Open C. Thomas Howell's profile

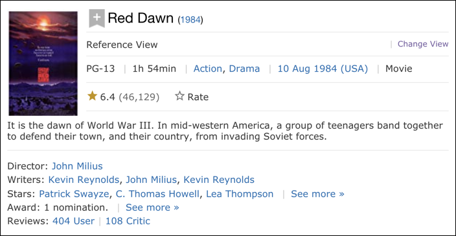pyautogui.click(x=157, y=193)
